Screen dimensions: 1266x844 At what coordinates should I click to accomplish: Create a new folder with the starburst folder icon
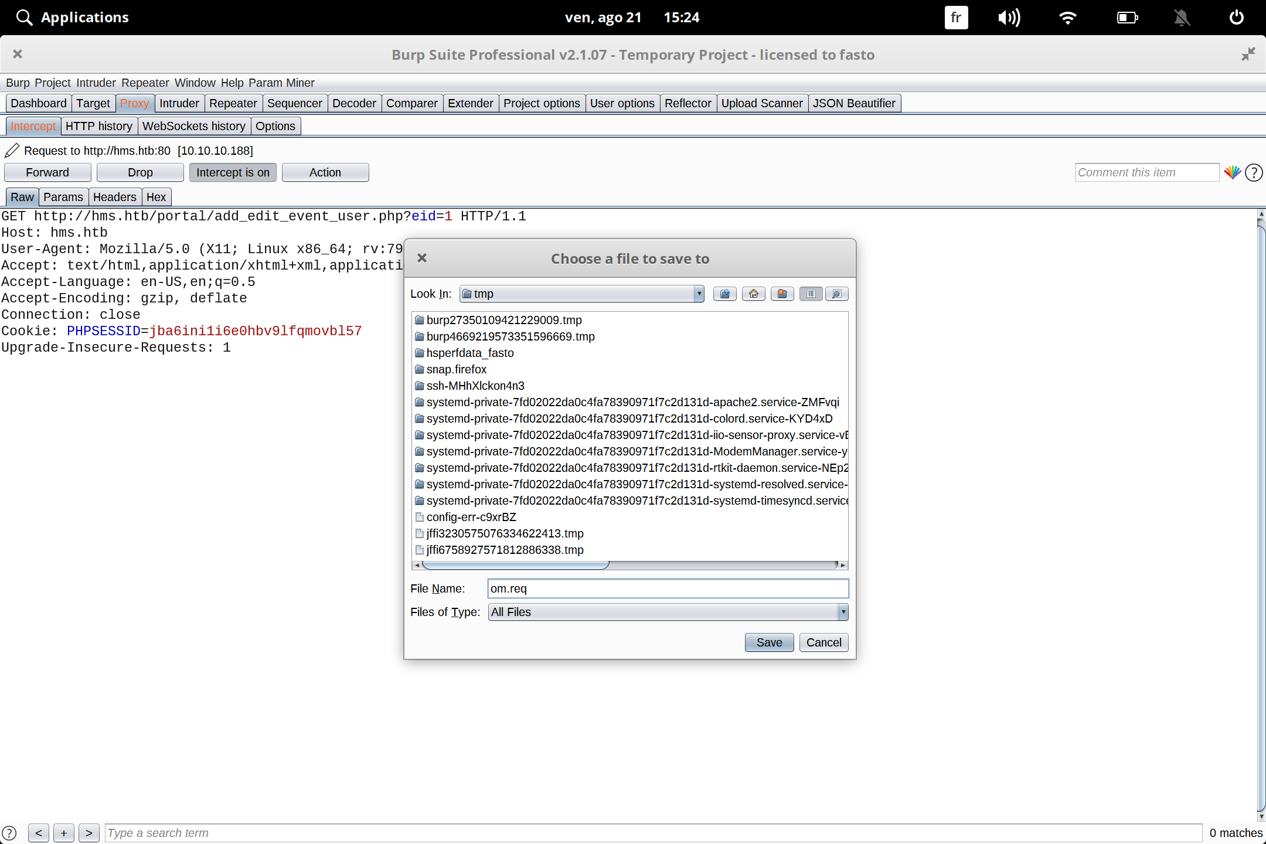[x=782, y=294]
